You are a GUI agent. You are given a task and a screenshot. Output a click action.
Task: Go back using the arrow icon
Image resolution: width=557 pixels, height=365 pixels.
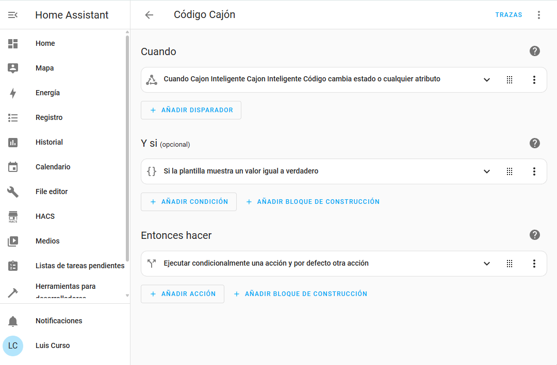pyautogui.click(x=149, y=15)
